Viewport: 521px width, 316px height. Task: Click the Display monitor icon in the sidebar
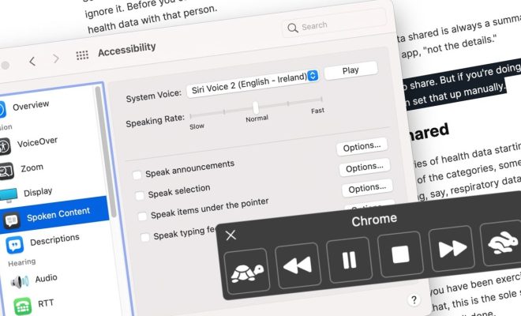9,195
